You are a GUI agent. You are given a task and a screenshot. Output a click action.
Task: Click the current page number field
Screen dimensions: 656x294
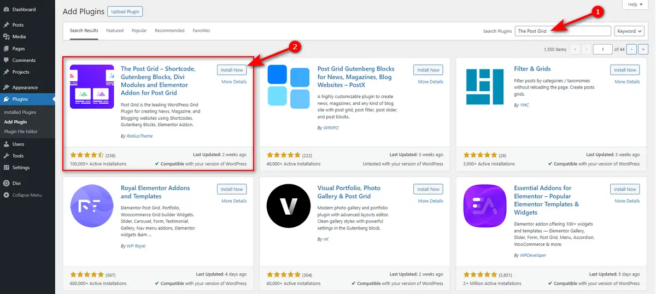(602, 49)
